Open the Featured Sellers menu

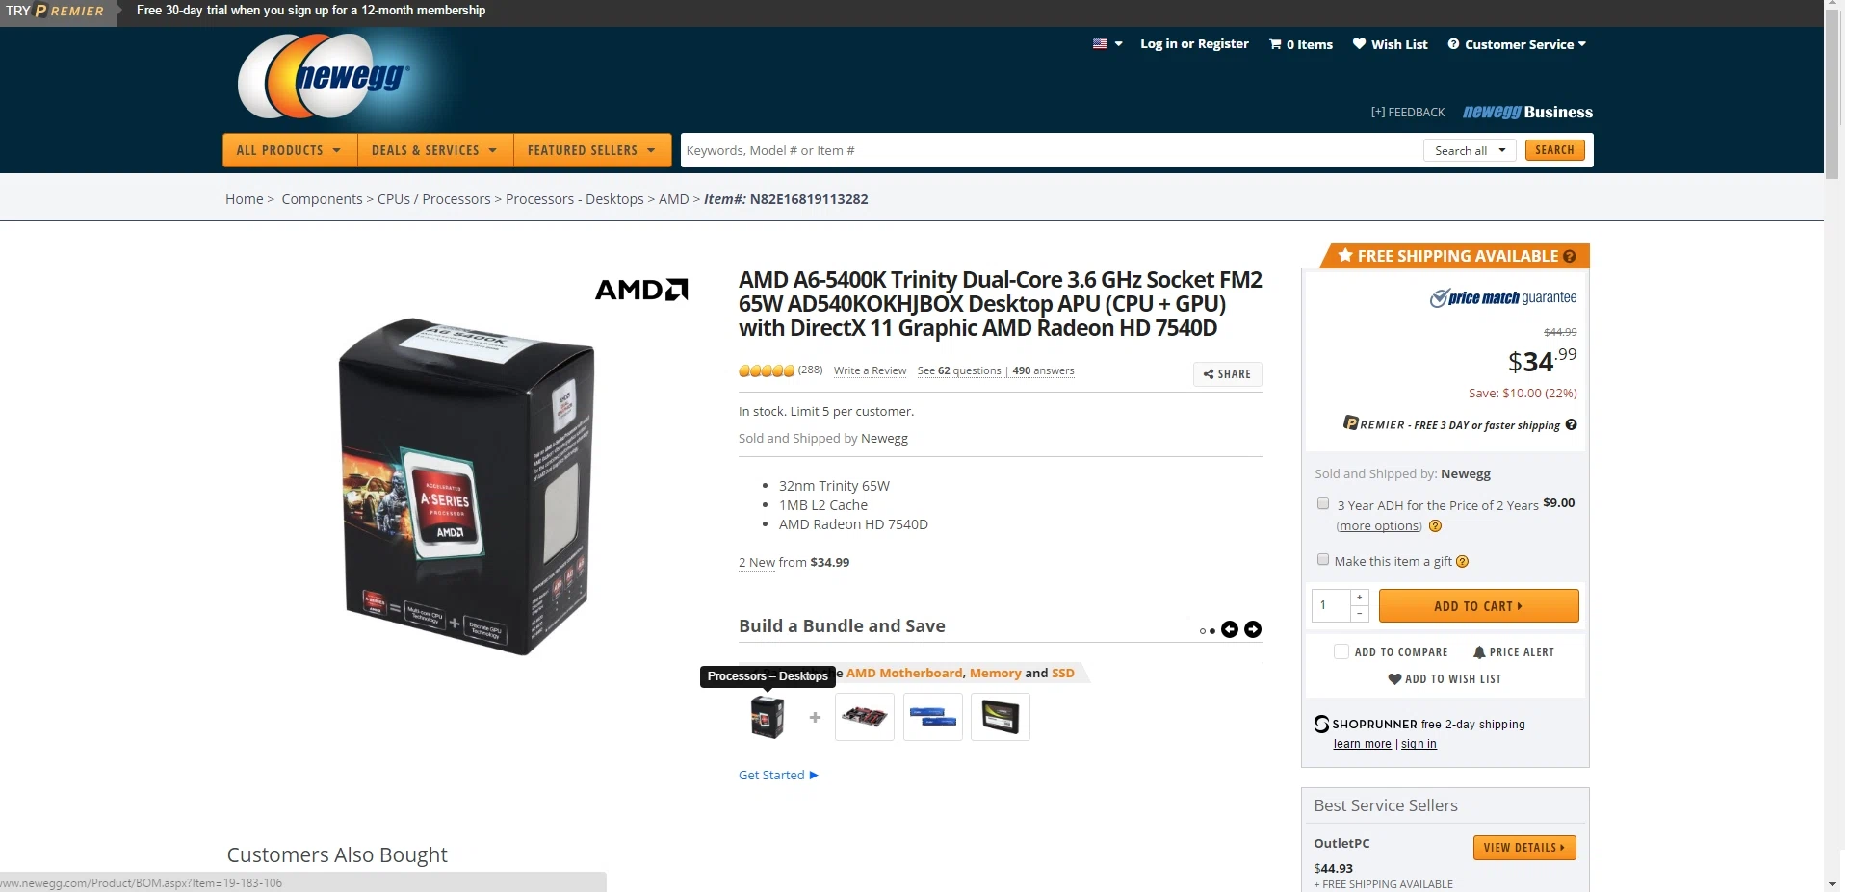[591, 150]
